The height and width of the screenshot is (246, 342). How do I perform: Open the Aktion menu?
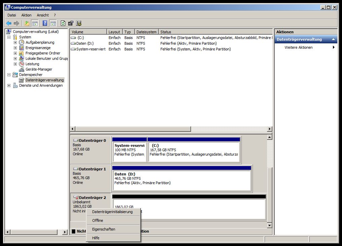click(x=26, y=15)
